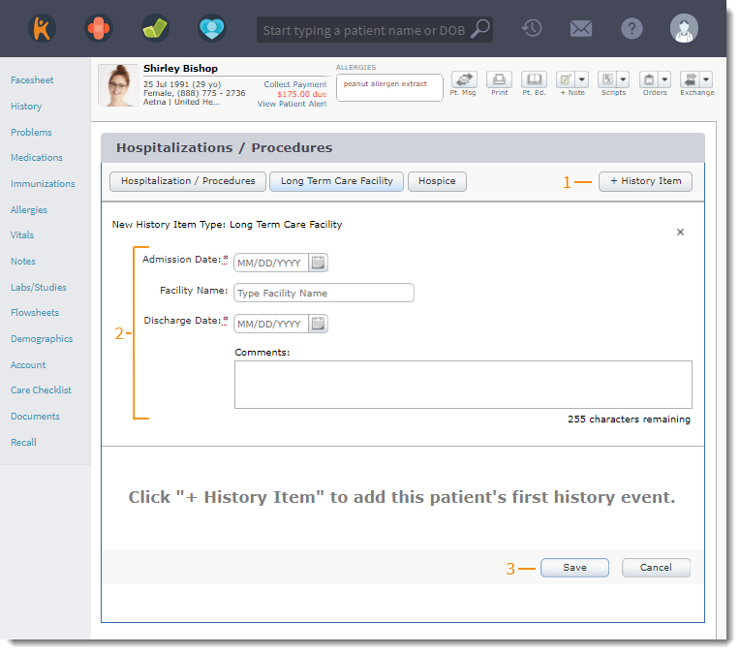This screenshot has width=741, height=654.
Task: Open the recent history clock icon
Action: 532,28
